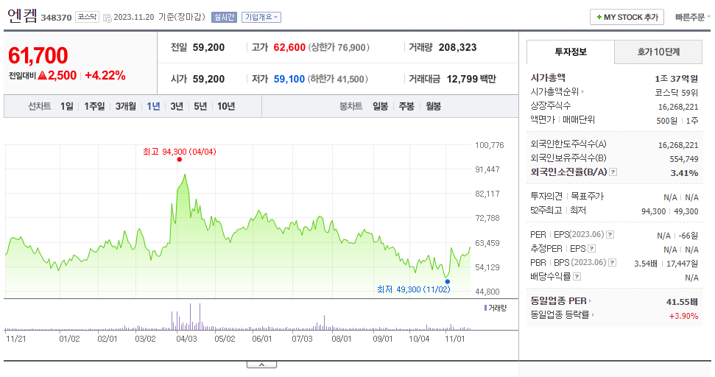Select the 1년 line chart range
This screenshot has width=715, height=377.
(154, 106)
